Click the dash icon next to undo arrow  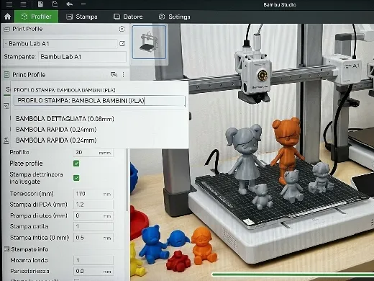pyautogui.click(x=83, y=4)
